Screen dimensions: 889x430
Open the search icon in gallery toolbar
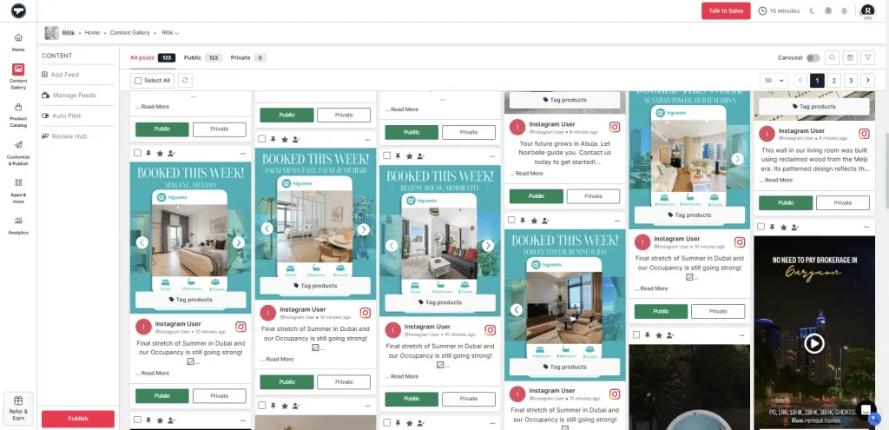click(832, 57)
